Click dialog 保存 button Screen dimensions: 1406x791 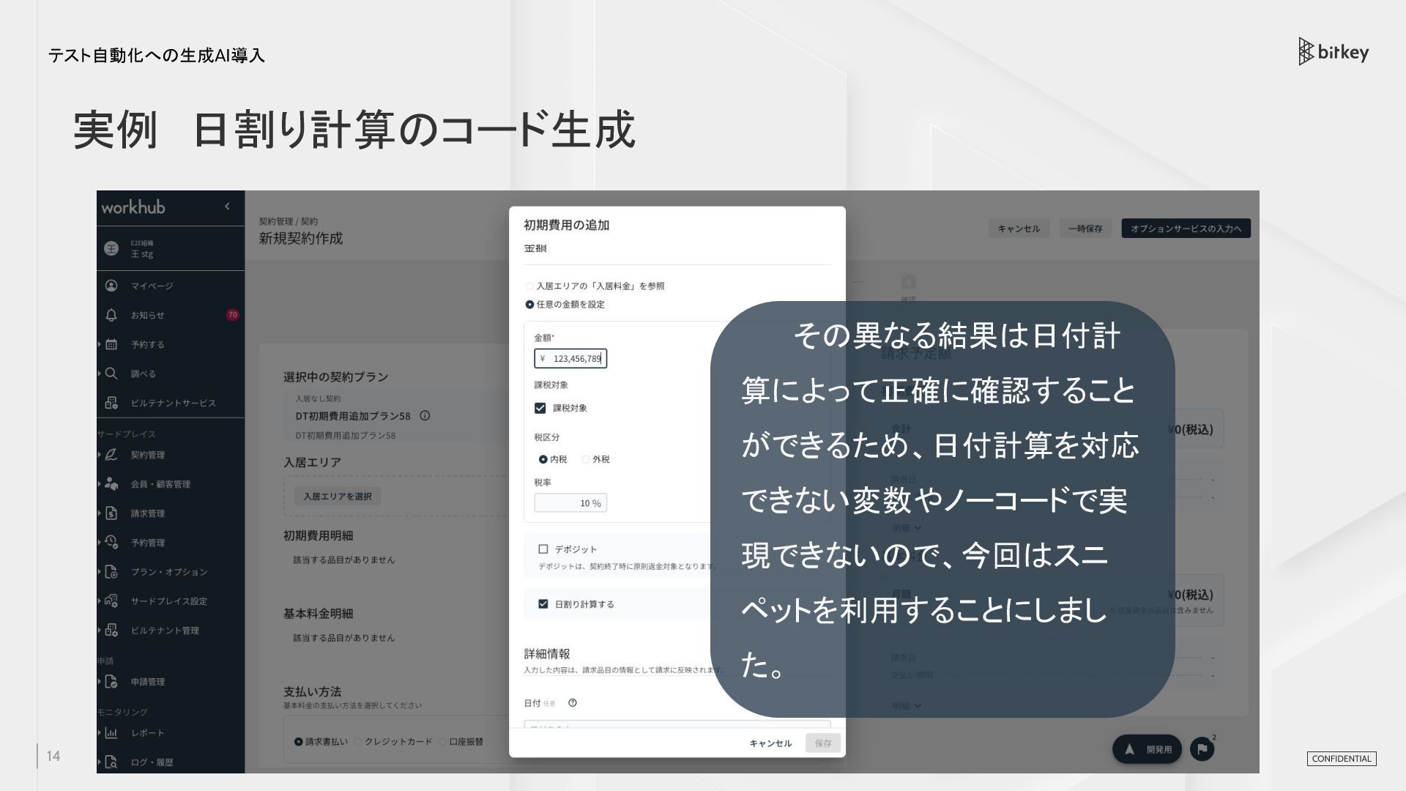[x=823, y=743]
